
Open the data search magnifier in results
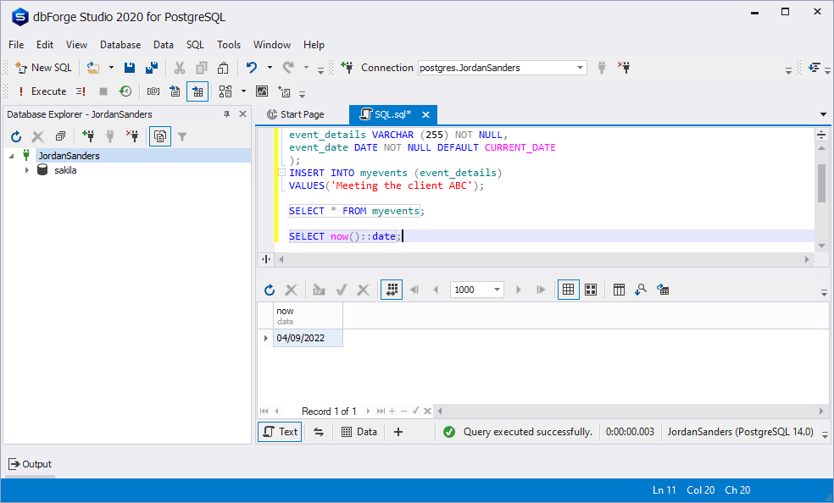pos(639,289)
